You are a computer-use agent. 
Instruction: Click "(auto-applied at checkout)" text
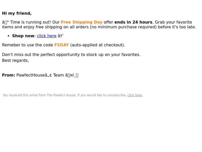click(97, 45)
